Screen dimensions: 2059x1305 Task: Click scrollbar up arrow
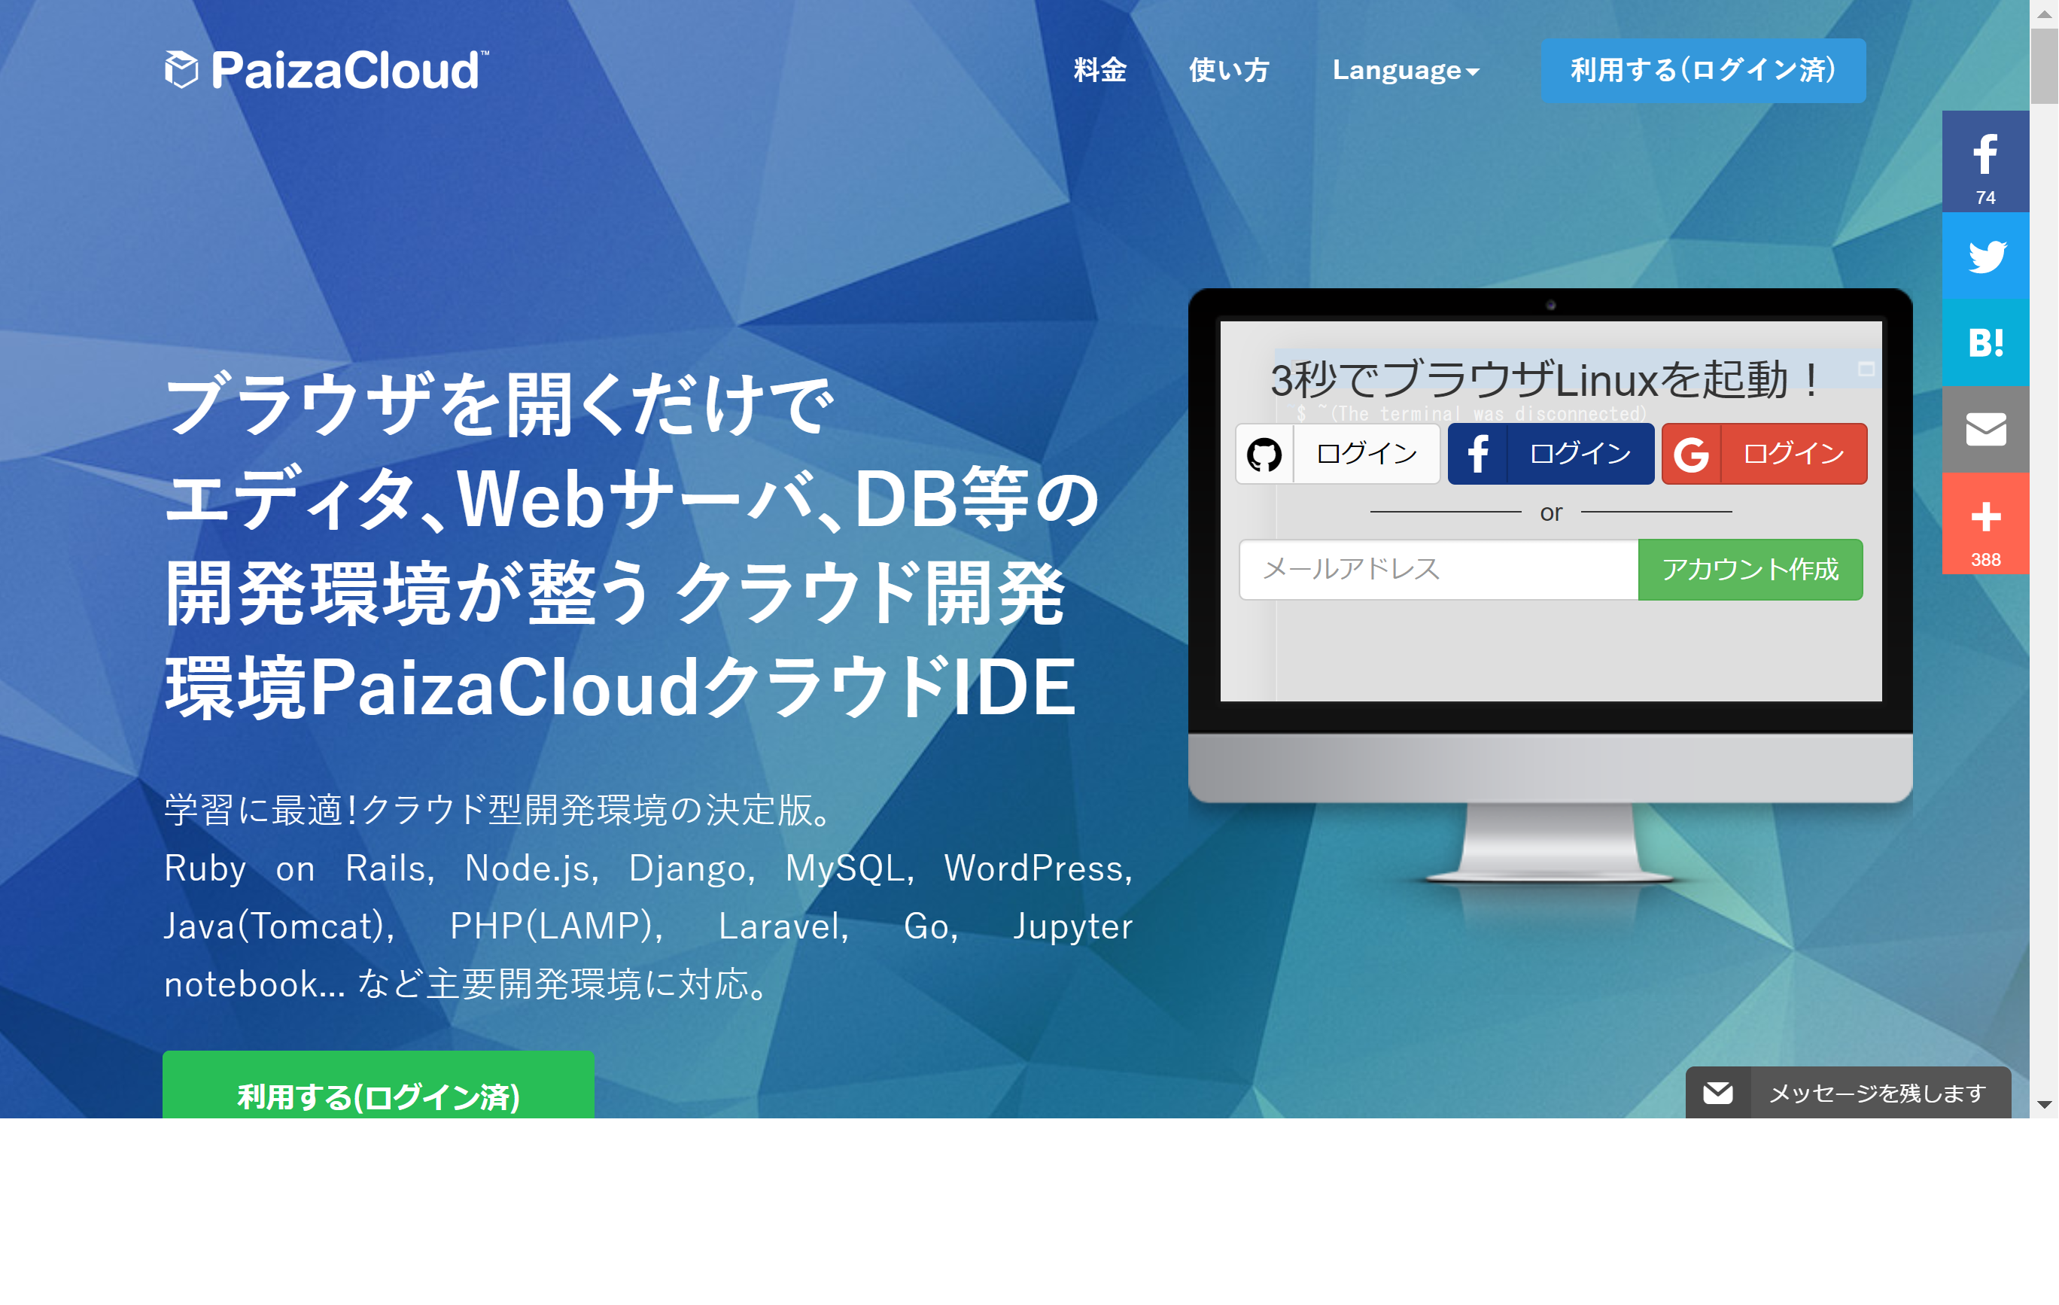coord(2044,14)
